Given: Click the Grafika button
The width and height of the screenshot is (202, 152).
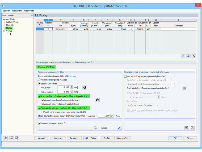Looking at the screenshot, I should tap(107, 138).
